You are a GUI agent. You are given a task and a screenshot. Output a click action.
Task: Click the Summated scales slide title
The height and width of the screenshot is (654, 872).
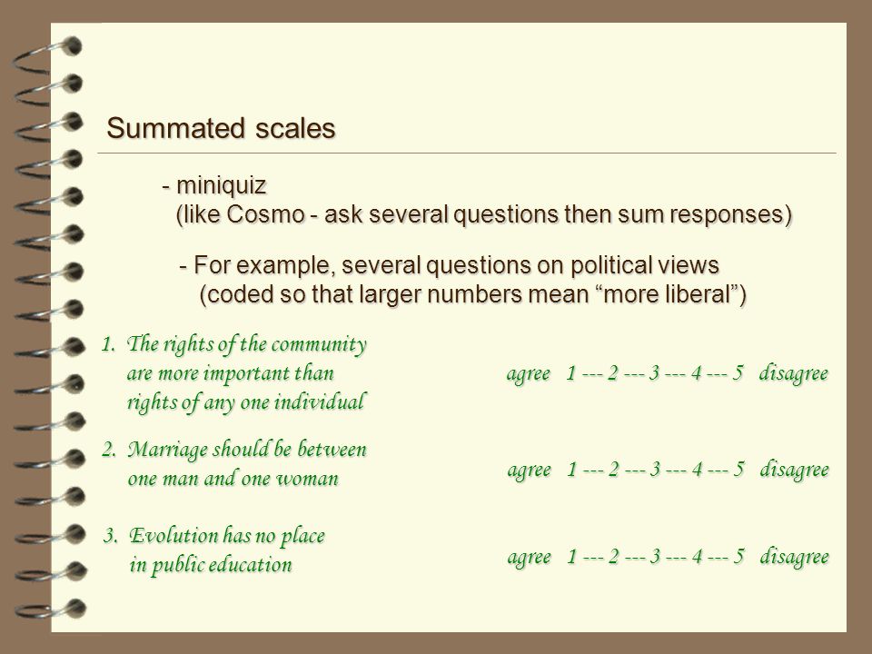click(221, 128)
